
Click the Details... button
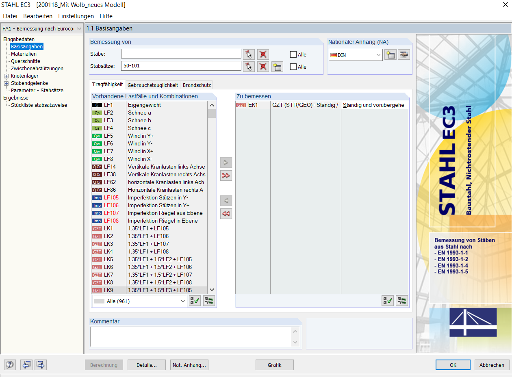tap(147, 365)
